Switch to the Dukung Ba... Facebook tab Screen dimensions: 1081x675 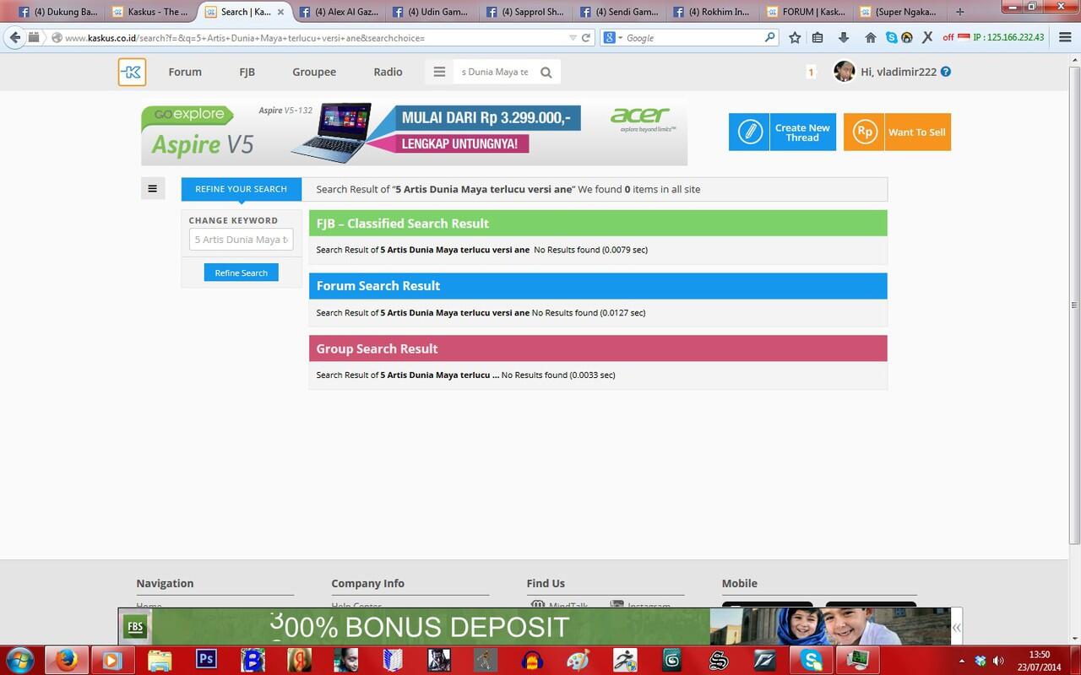coord(57,12)
